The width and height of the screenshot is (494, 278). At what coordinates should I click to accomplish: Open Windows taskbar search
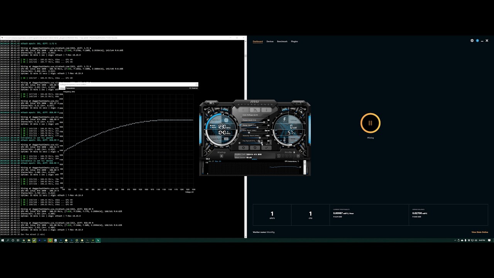click(x=8, y=240)
